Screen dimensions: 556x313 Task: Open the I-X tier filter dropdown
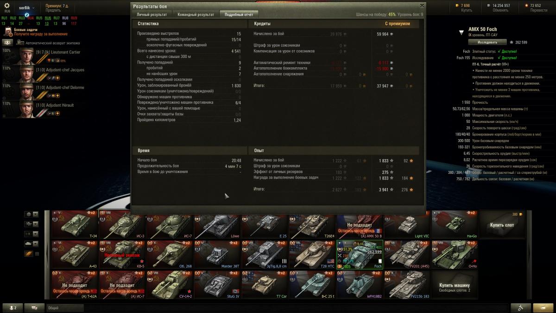point(31,234)
